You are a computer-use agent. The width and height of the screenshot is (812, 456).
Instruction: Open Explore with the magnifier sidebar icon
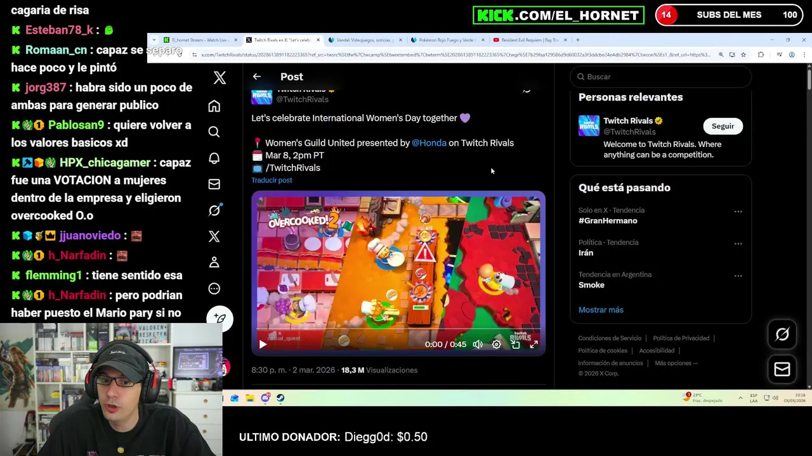click(x=214, y=132)
